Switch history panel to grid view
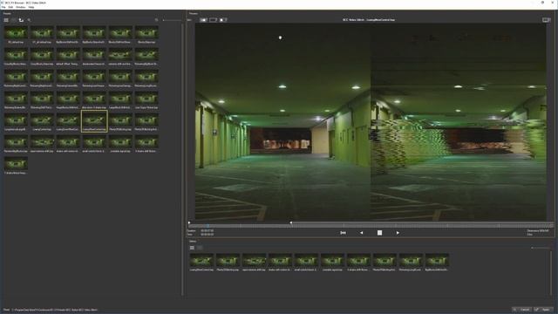The image size is (558, 314). coord(192,248)
